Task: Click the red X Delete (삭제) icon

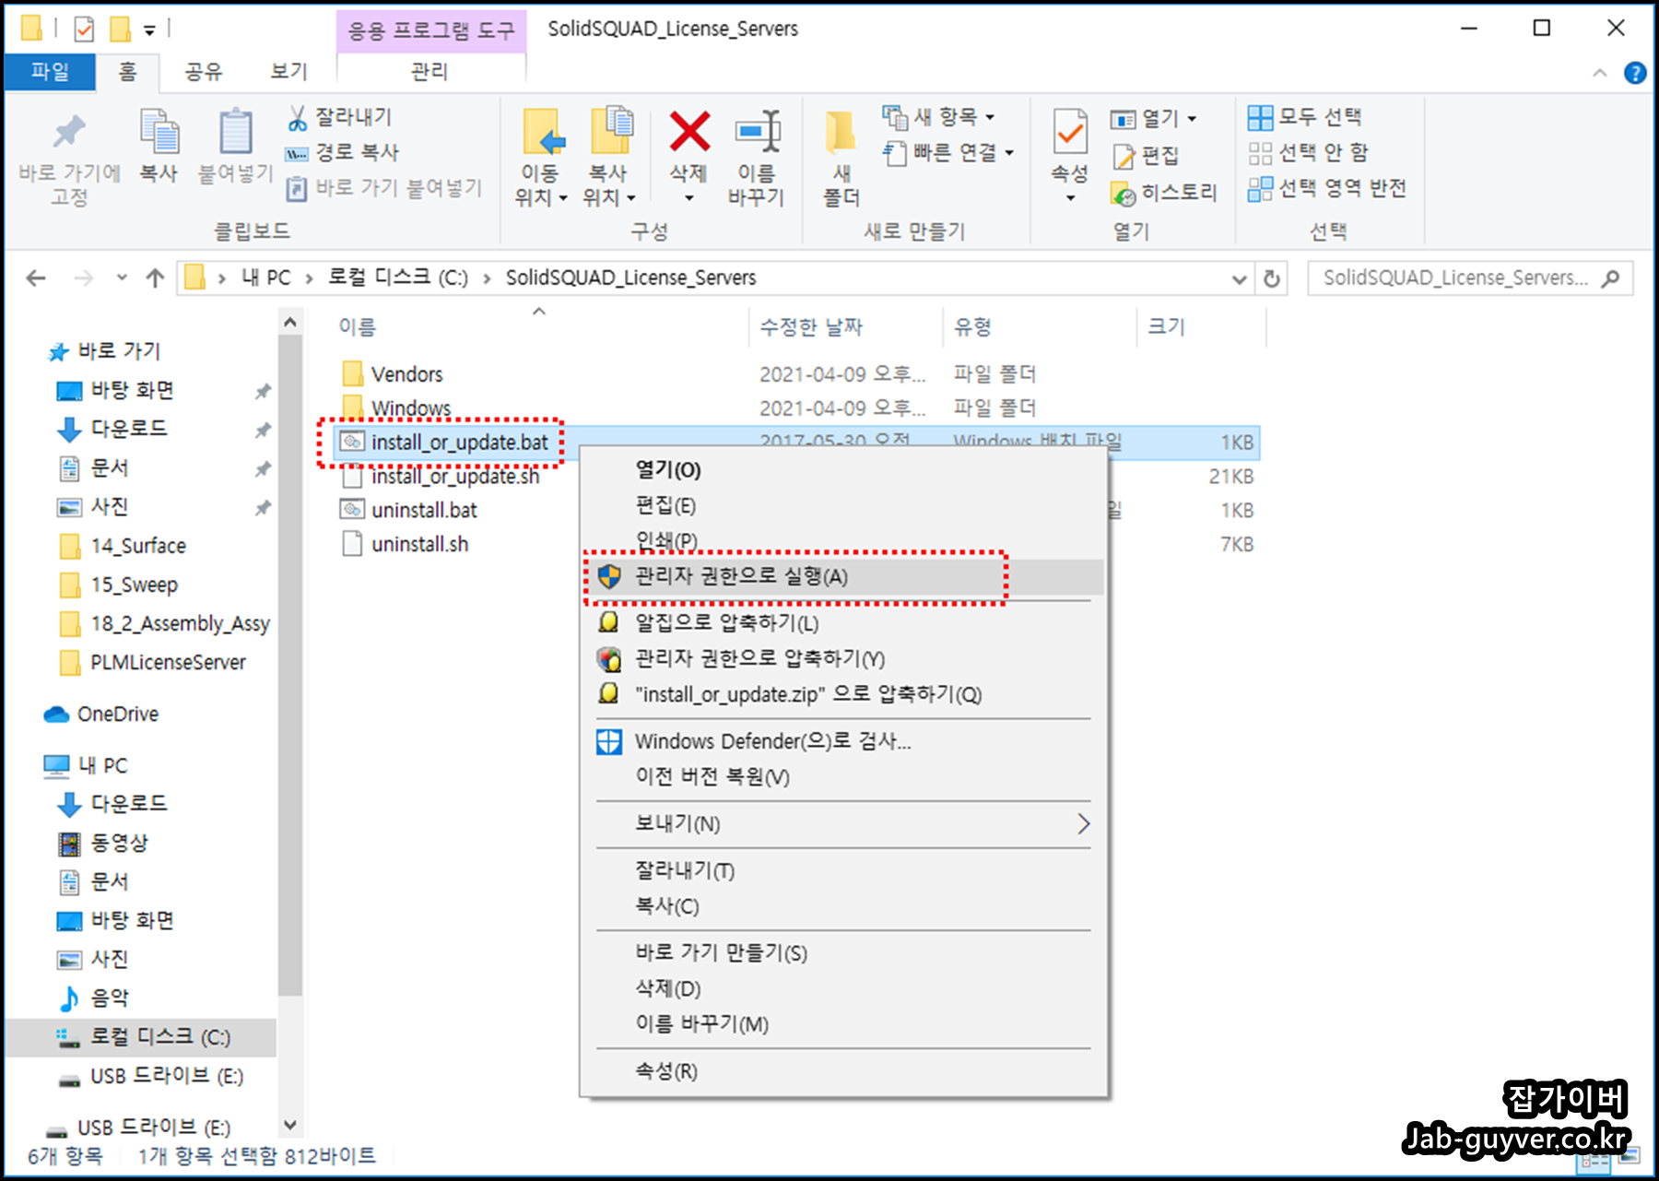Action: pos(689,132)
